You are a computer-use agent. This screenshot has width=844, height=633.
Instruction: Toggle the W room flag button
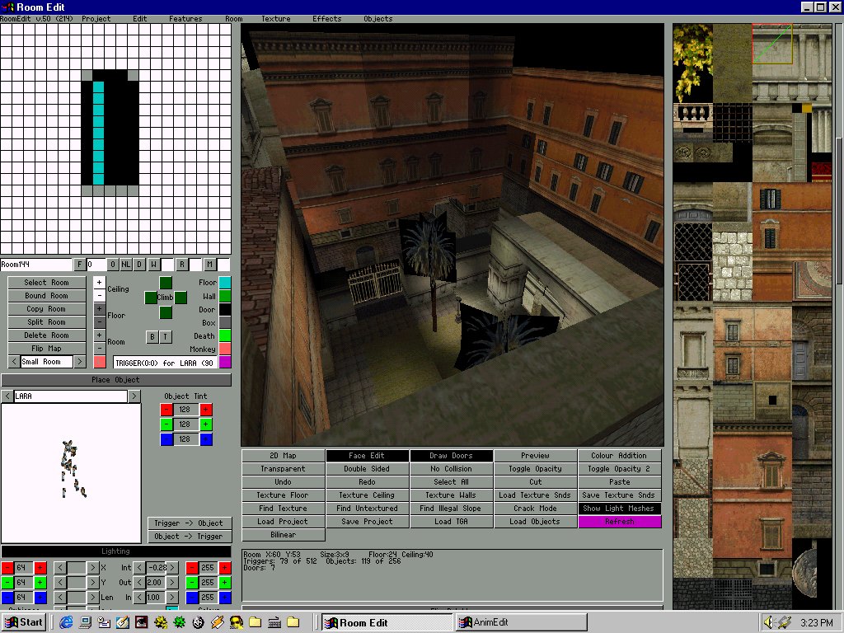pyautogui.click(x=153, y=265)
